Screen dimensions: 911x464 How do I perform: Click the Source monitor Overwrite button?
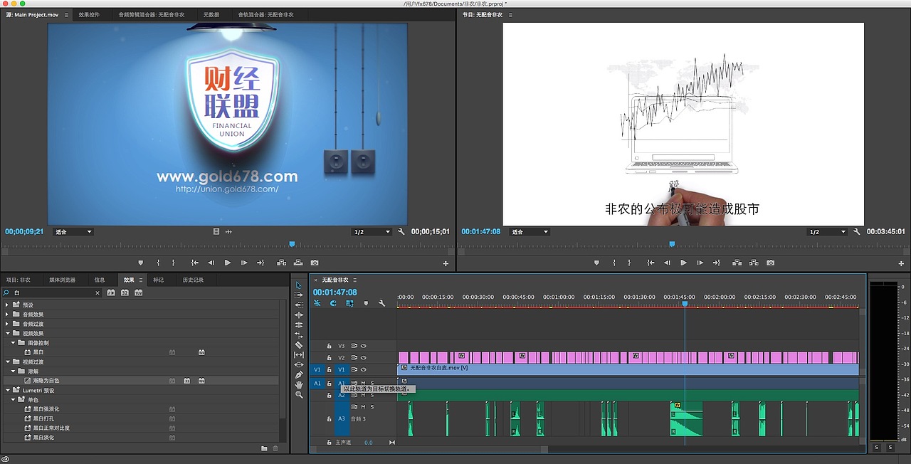tap(297, 263)
